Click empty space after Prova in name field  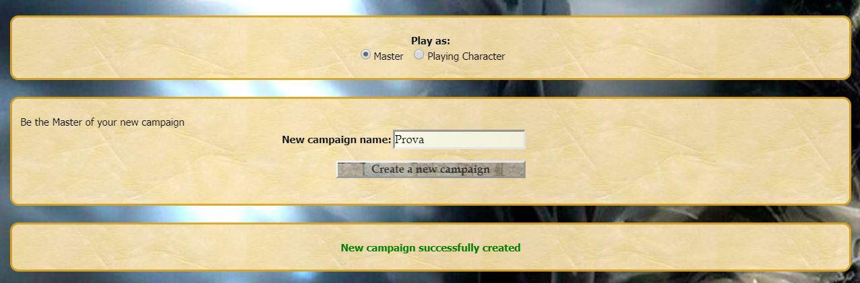474,140
